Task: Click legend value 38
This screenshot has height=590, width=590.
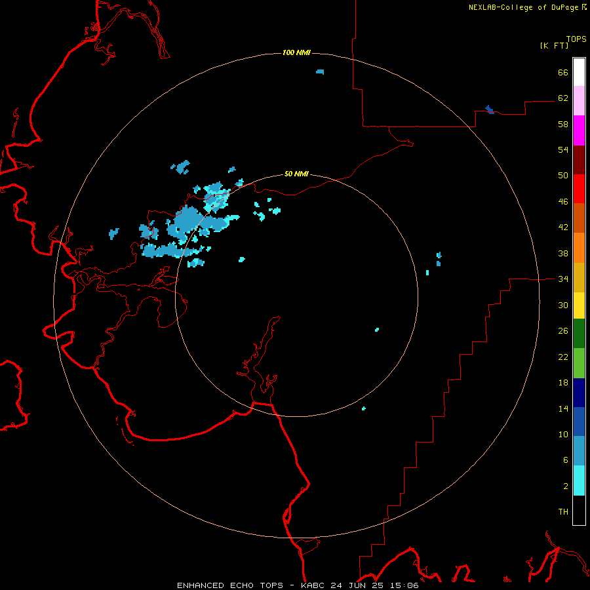Action: tap(563, 253)
